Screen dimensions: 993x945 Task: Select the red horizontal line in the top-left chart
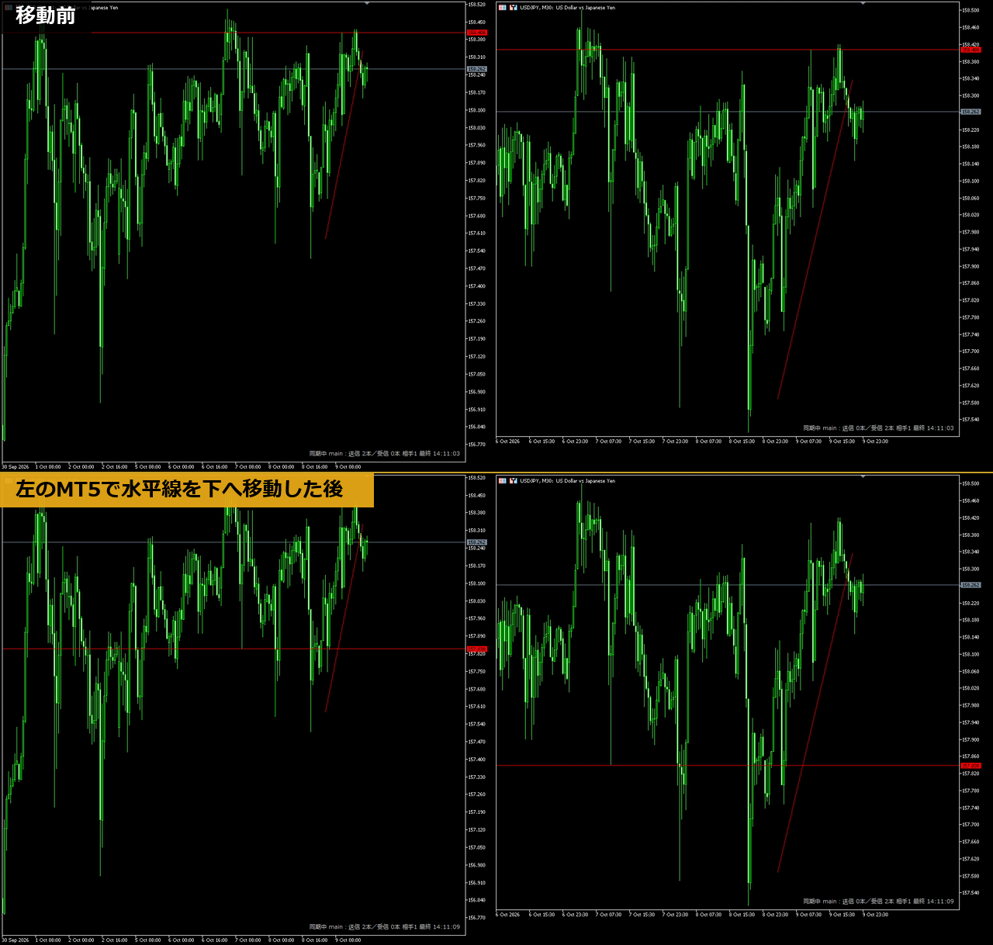coord(233,33)
